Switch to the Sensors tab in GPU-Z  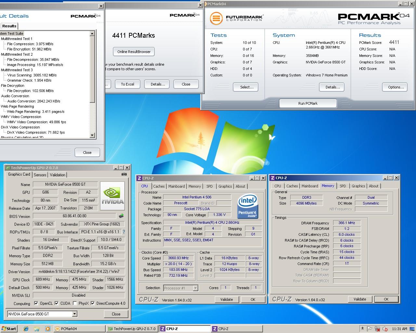coord(40,175)
